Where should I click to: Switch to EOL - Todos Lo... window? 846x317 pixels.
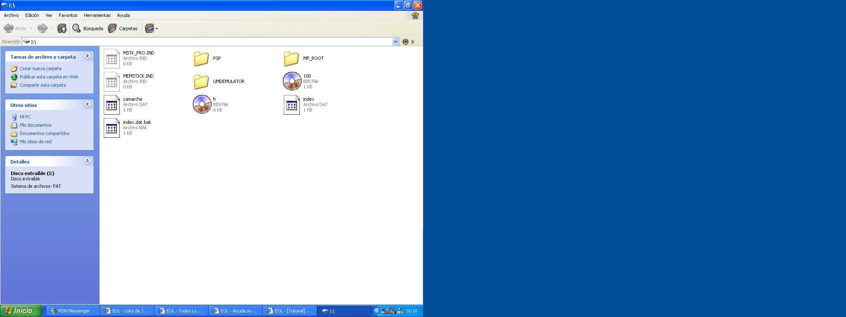181,311
